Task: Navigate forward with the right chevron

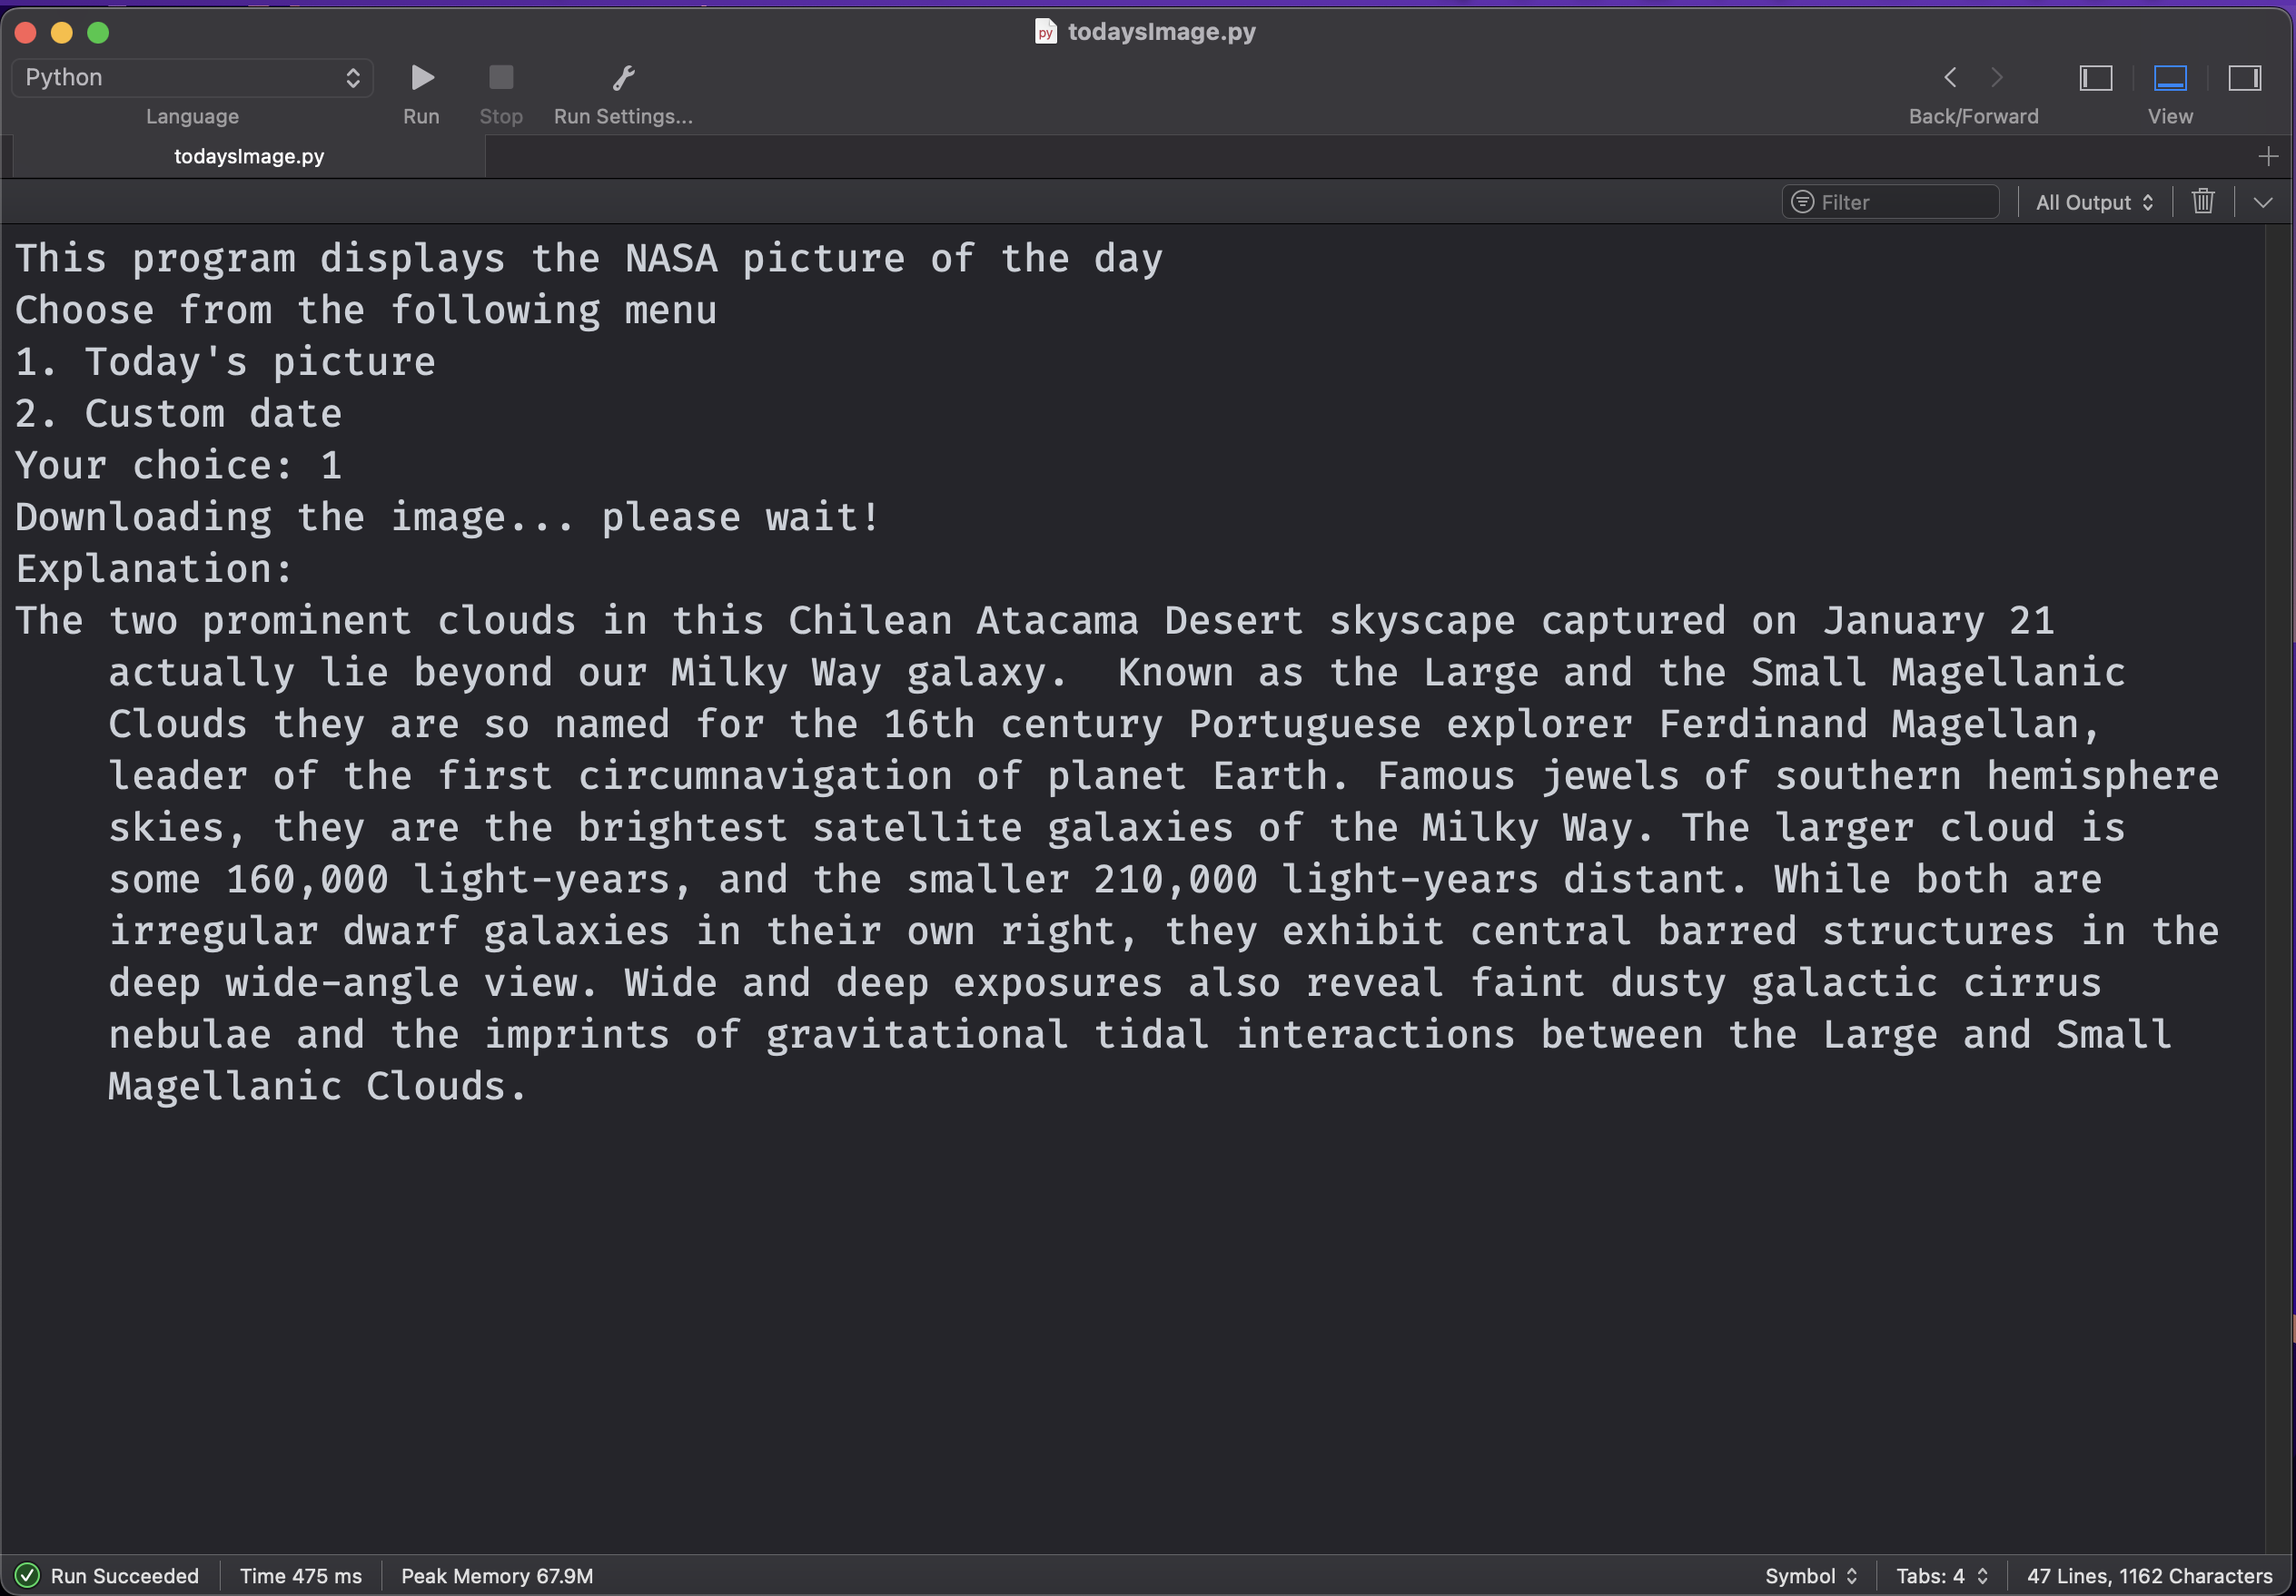Action: (1997, 78)
